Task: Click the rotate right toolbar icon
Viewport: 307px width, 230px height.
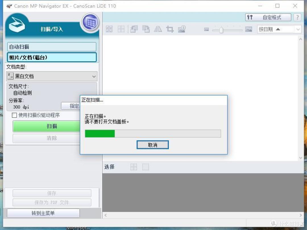Action: click(146, 29)
